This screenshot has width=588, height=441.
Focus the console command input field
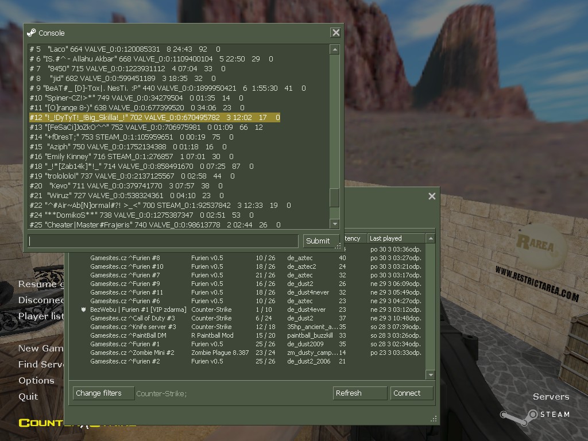coord(163,241)
